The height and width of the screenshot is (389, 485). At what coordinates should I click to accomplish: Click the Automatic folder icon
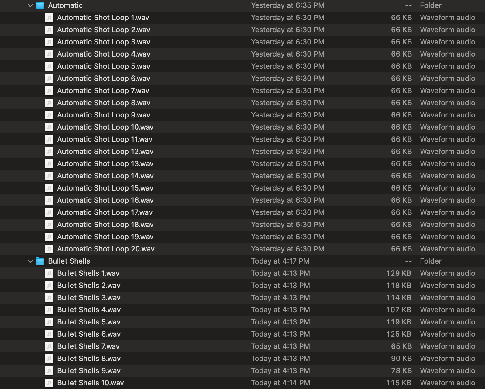click(40, 5)
